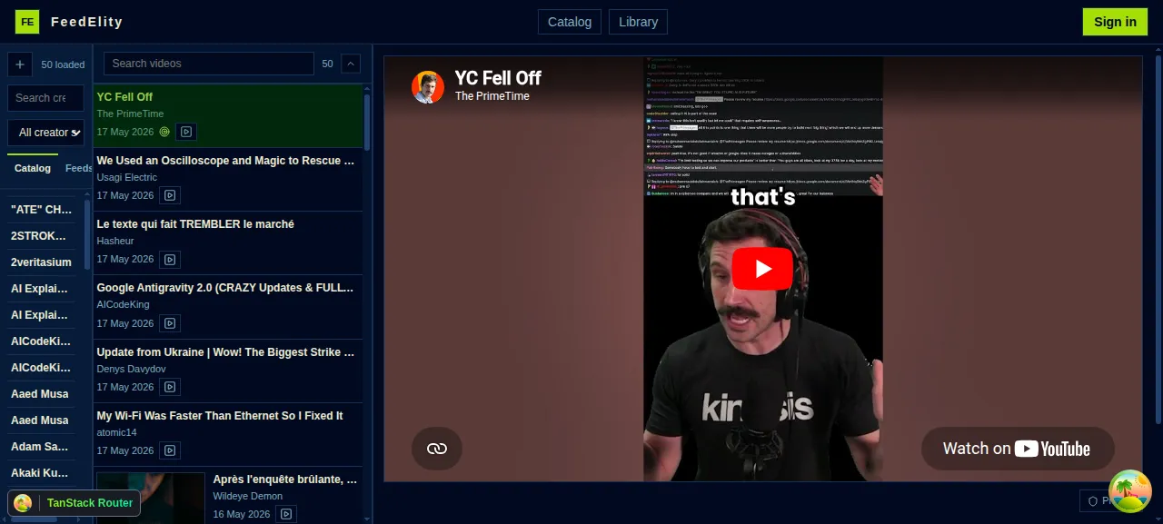Click the palm island devtools icon
1163x524 pixels.
pos(1130,491)
